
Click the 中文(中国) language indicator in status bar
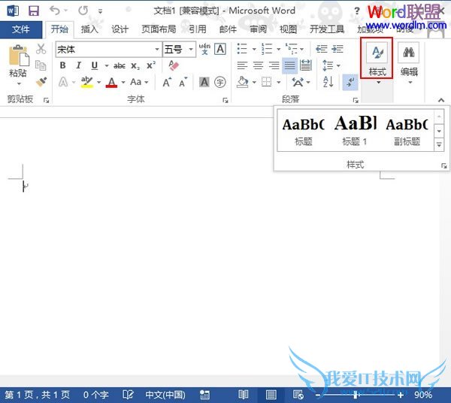pos(164,395)
